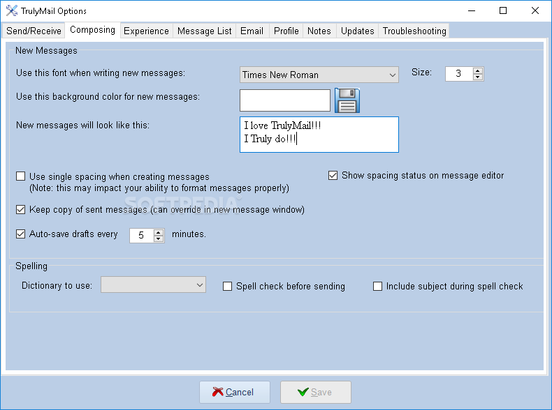Pick the new message background color swatch
This screenshot has height=410, width=552.
(285, 100)
